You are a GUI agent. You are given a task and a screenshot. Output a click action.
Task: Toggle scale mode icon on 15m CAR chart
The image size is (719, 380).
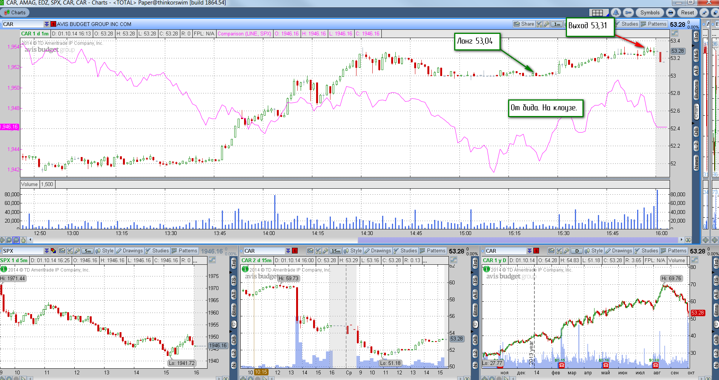point(454,260)
